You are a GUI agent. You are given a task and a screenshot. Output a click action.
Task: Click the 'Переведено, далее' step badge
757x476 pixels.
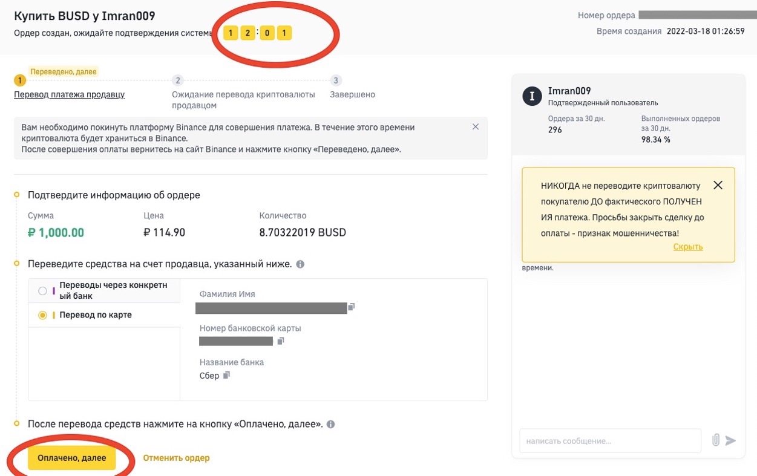point(64,72)
